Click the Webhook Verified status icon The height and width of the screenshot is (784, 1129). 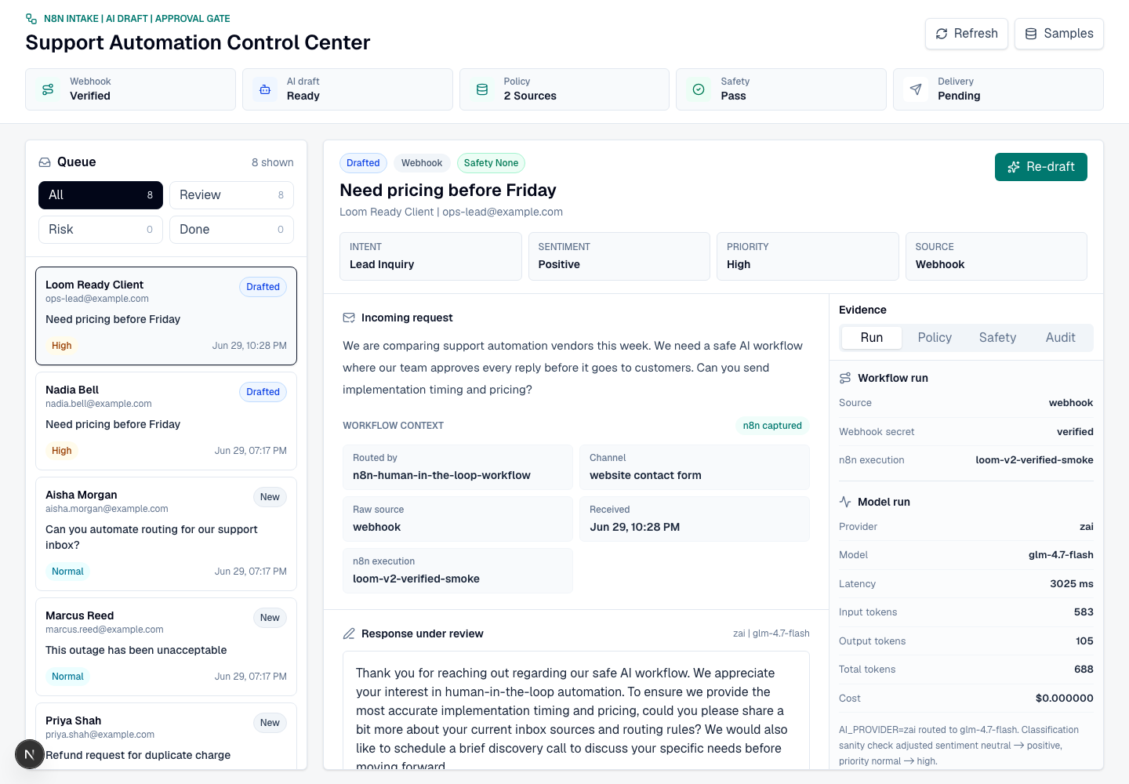coord(48,89)
